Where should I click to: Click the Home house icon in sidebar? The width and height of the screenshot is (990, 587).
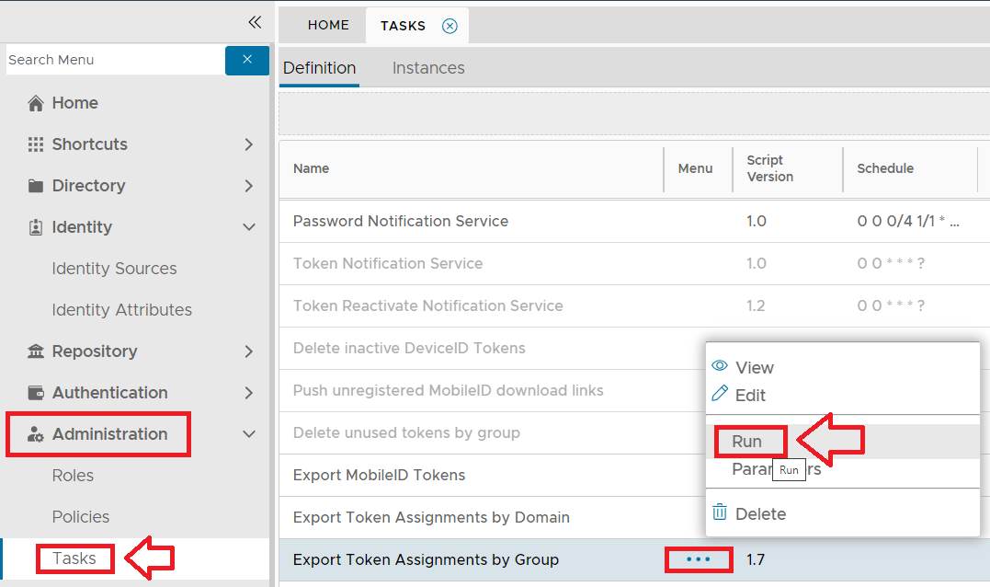tap(36, 103)
